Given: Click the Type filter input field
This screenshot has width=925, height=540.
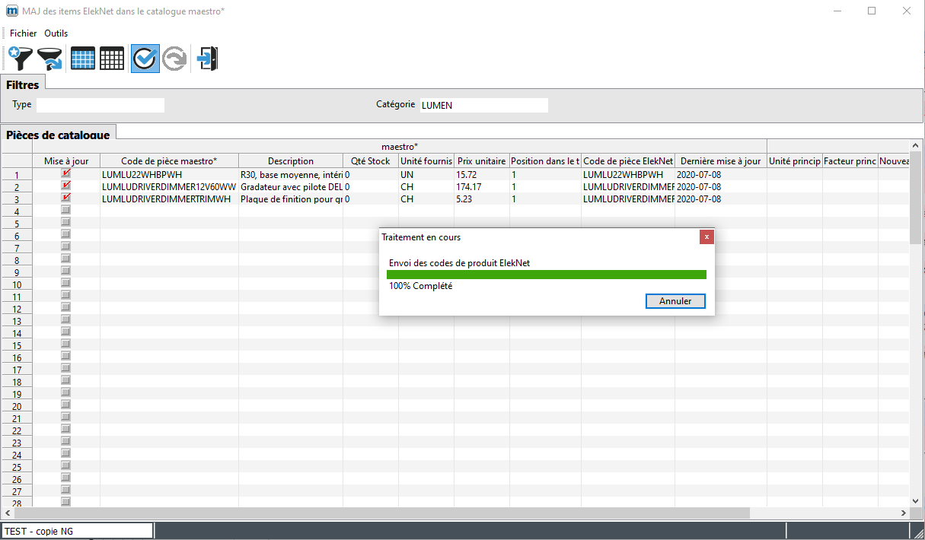Looking at the screenshot, I should [100, 105].
